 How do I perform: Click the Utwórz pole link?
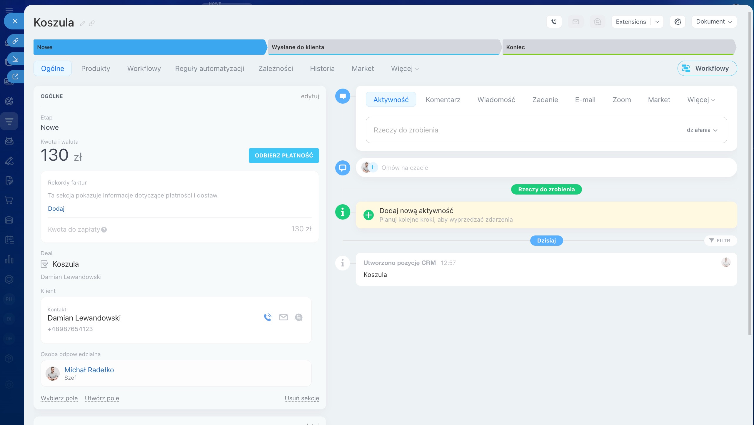(x=102, y=398)
